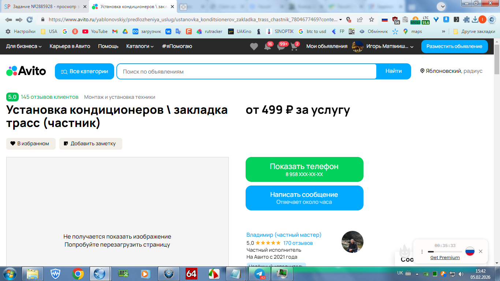Image resolution: width=500 pixels, height=281 pixels.
Task: Open Gmail bookmark M icon
Action: (115, 31)
